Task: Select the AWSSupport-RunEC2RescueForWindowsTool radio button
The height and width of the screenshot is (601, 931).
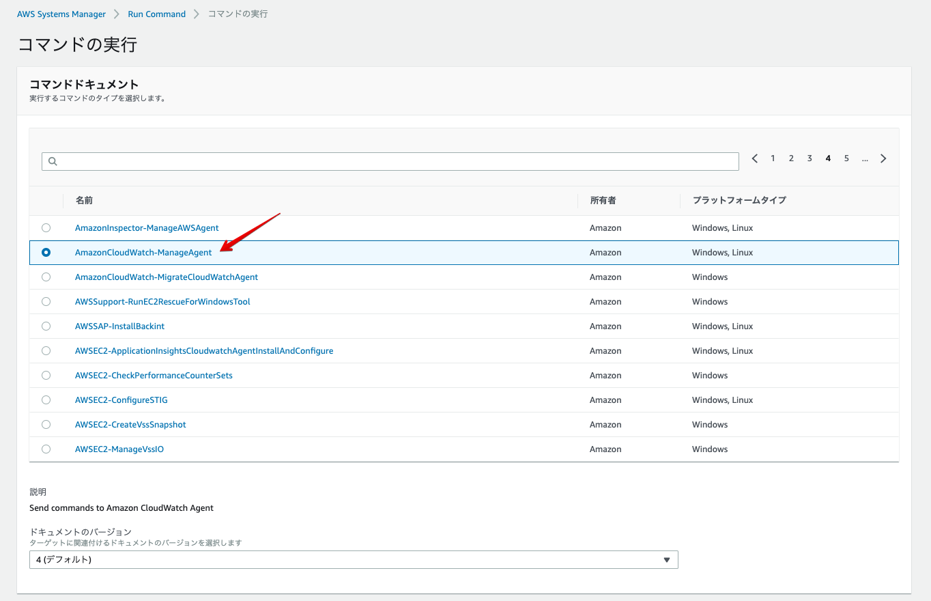Action: click(46, 301)
